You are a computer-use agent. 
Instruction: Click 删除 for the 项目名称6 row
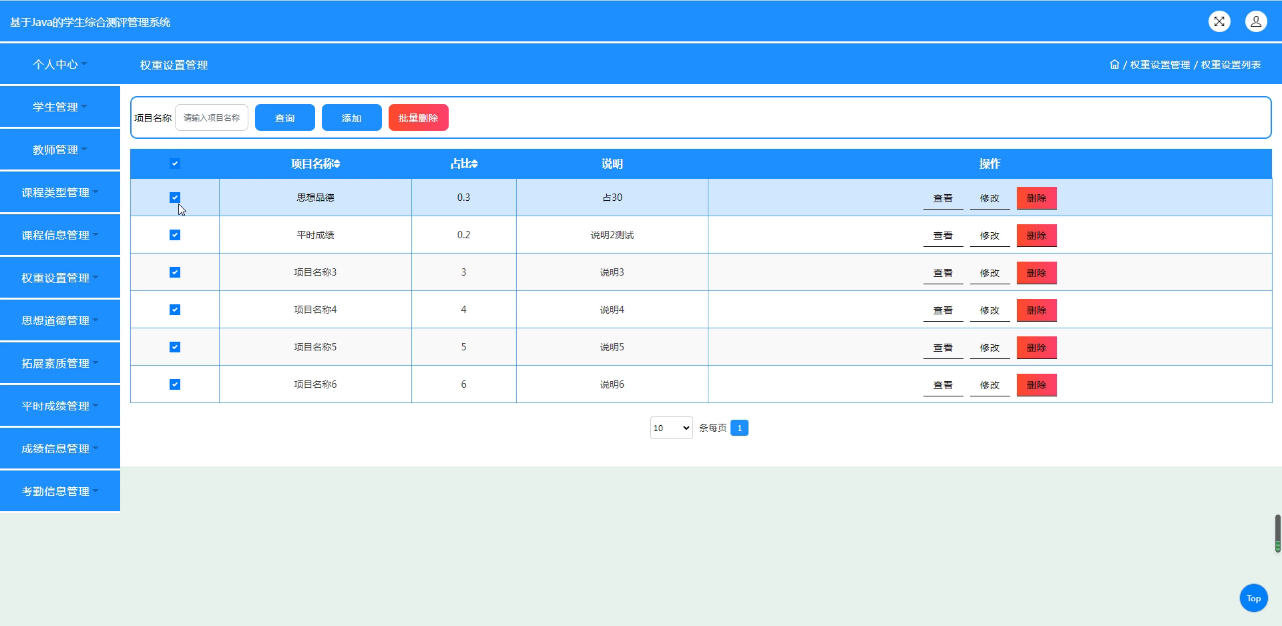point(1036,385)
